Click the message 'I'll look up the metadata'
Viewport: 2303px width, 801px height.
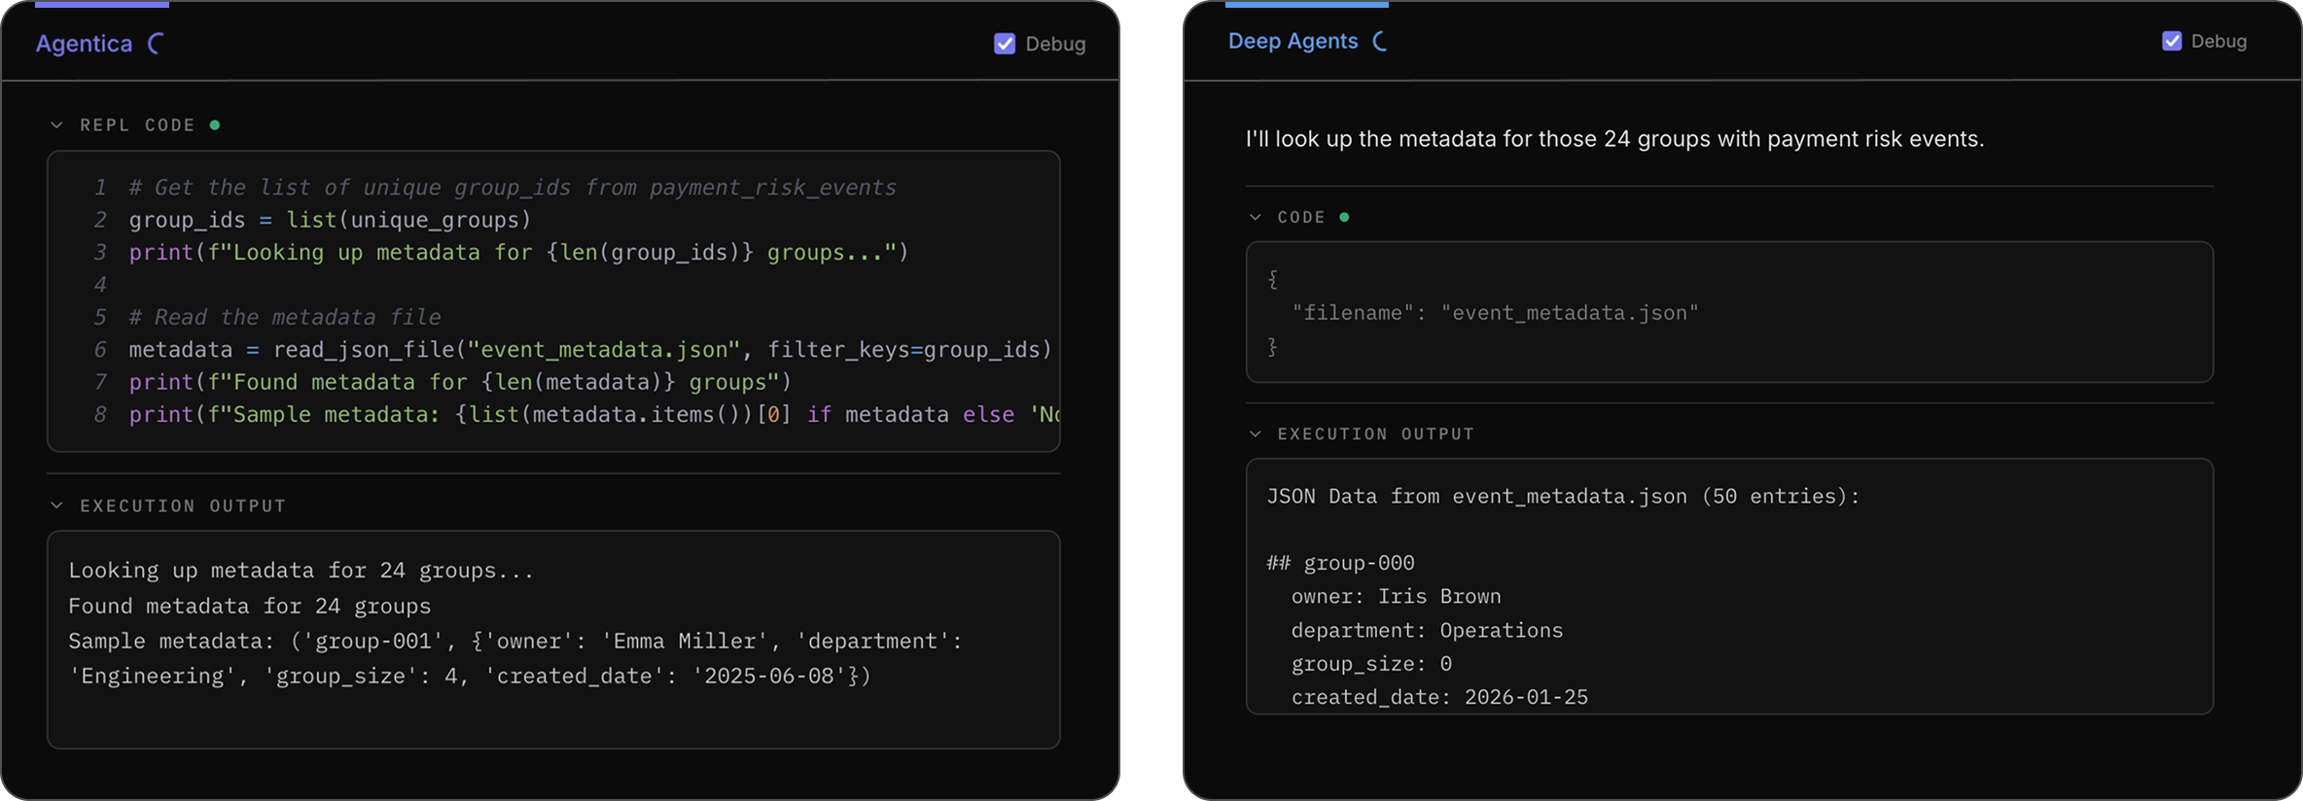1614,139
